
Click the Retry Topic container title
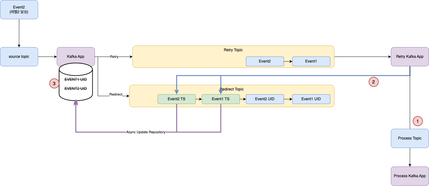tap(233, 50)
